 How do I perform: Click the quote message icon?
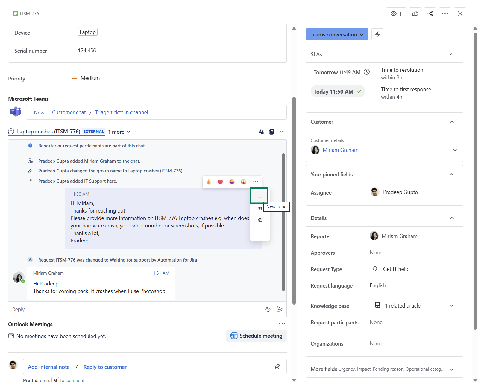260,209
